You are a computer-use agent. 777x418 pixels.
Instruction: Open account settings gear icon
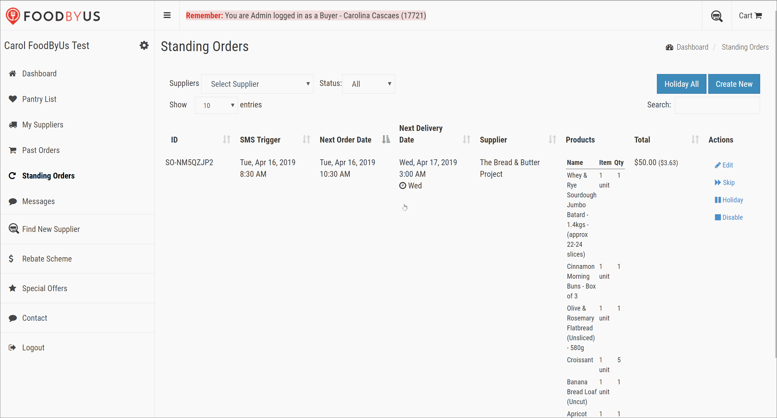point(144,46)
